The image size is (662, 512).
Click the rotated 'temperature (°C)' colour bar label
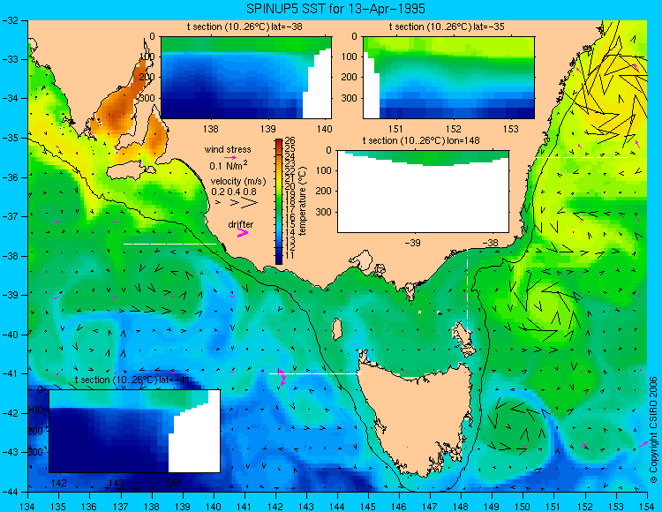click(x=302, y=200)
